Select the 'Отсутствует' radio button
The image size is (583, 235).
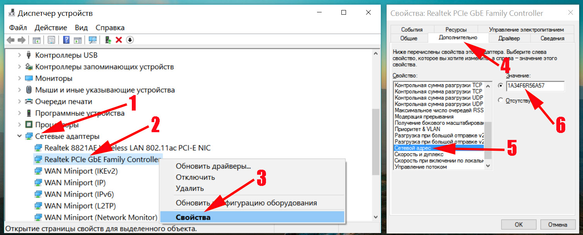tap(501, 100)
